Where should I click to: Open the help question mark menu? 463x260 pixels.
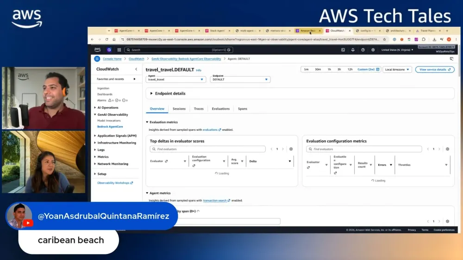pos(363,50)
